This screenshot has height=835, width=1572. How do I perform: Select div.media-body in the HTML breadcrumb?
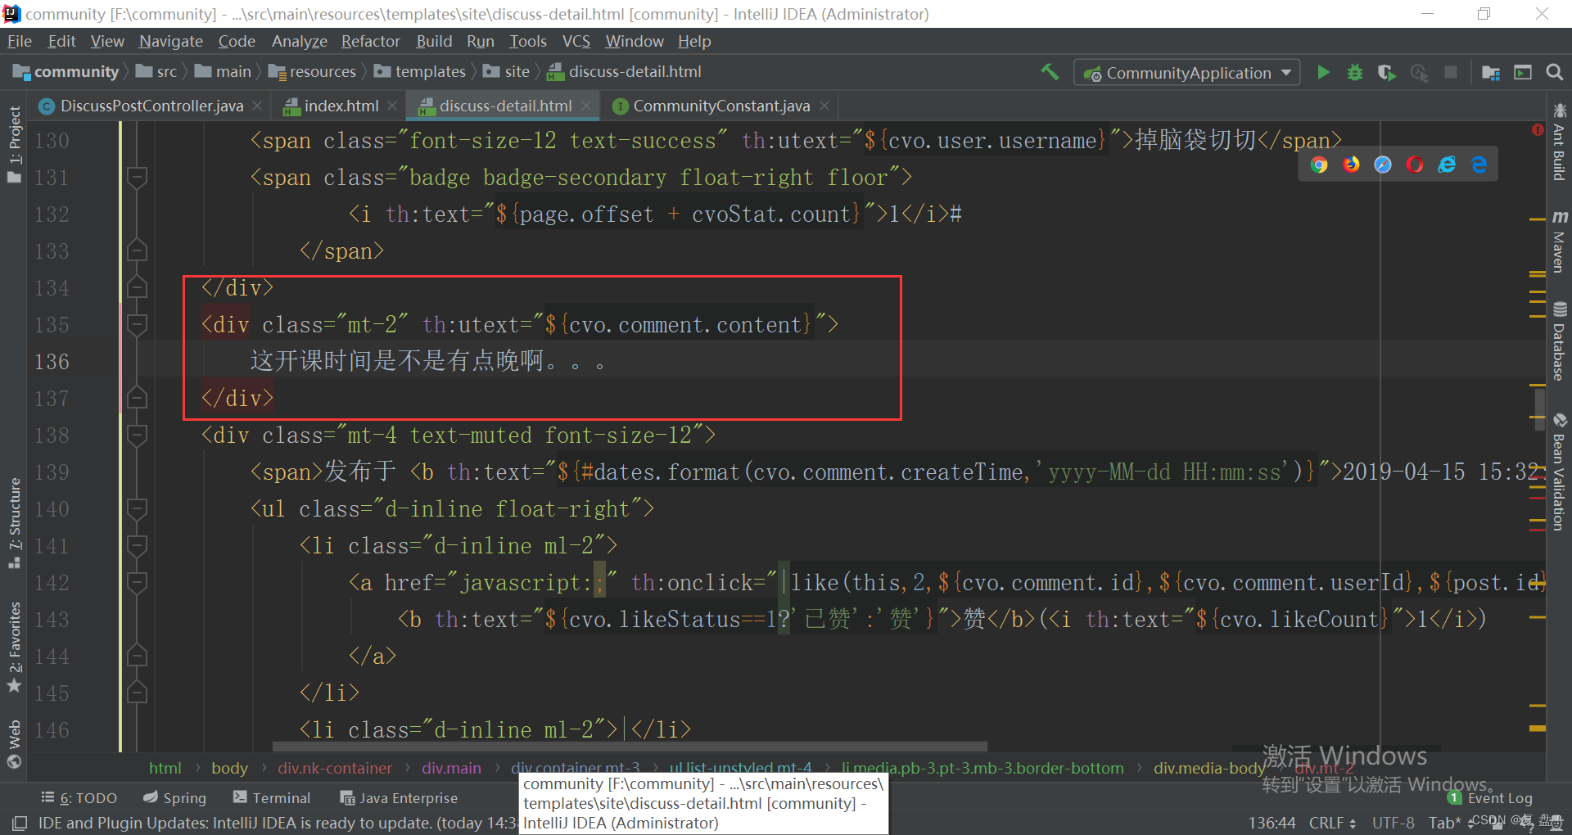(x=1210, y=768)
